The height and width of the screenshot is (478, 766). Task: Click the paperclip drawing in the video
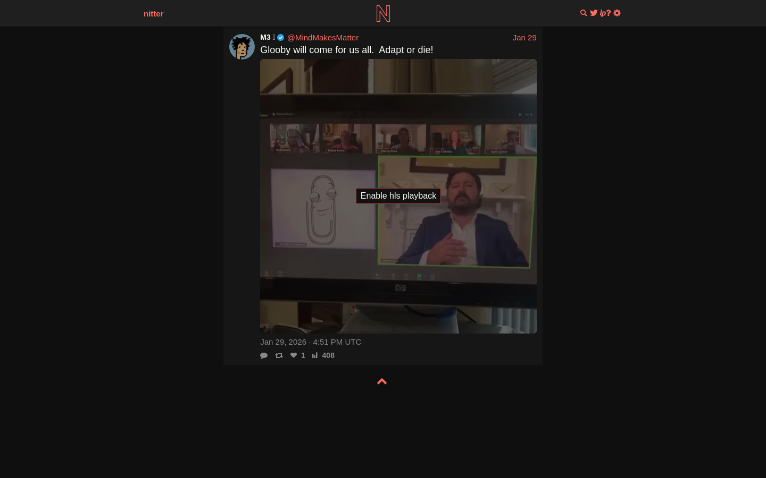(x=321, y=210)
